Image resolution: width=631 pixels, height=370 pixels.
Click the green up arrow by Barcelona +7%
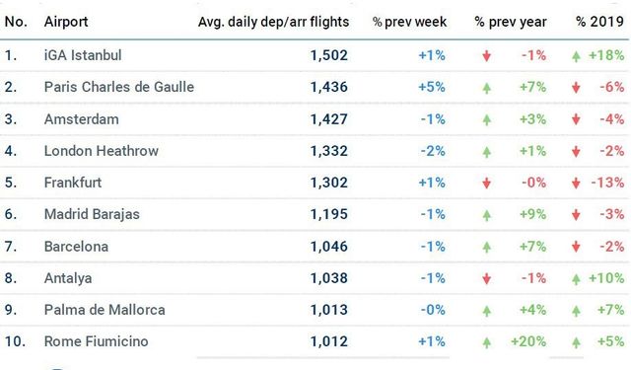pos(487,247)
